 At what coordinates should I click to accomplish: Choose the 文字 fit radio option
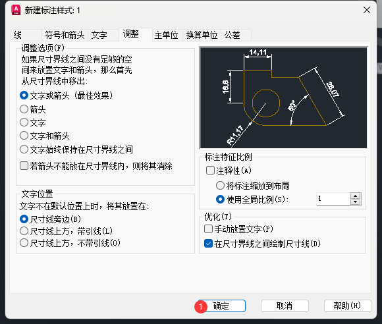tap(33, 122)
